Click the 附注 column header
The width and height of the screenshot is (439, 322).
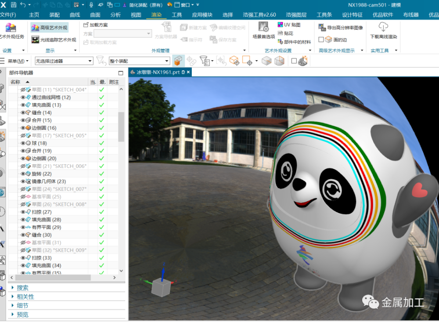114,82
